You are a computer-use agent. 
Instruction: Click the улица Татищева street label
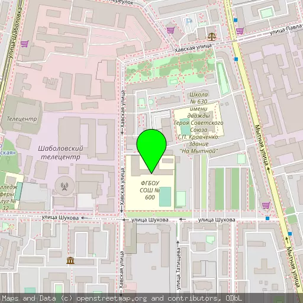click(178, 269)
